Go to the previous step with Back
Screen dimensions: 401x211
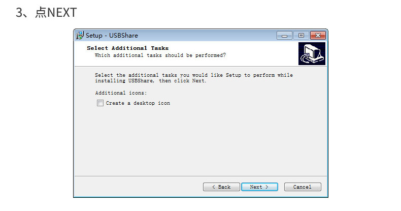[221, 187]
